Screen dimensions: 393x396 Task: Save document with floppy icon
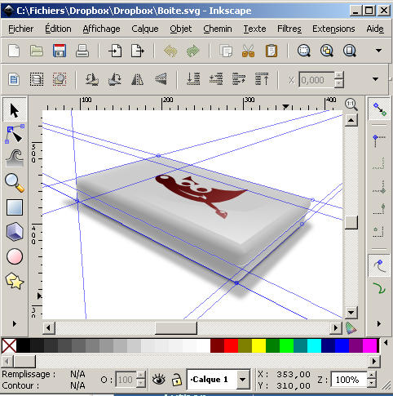(x=60, y=51)
